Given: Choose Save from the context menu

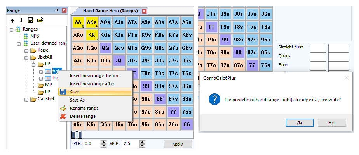Looking at the screenshot, I should coord(74,92).
